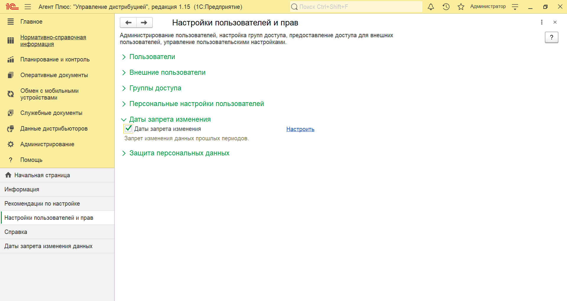Go forward with the right arrow button
The height and width of the screenshot is (301, 567).
[144, 22]
